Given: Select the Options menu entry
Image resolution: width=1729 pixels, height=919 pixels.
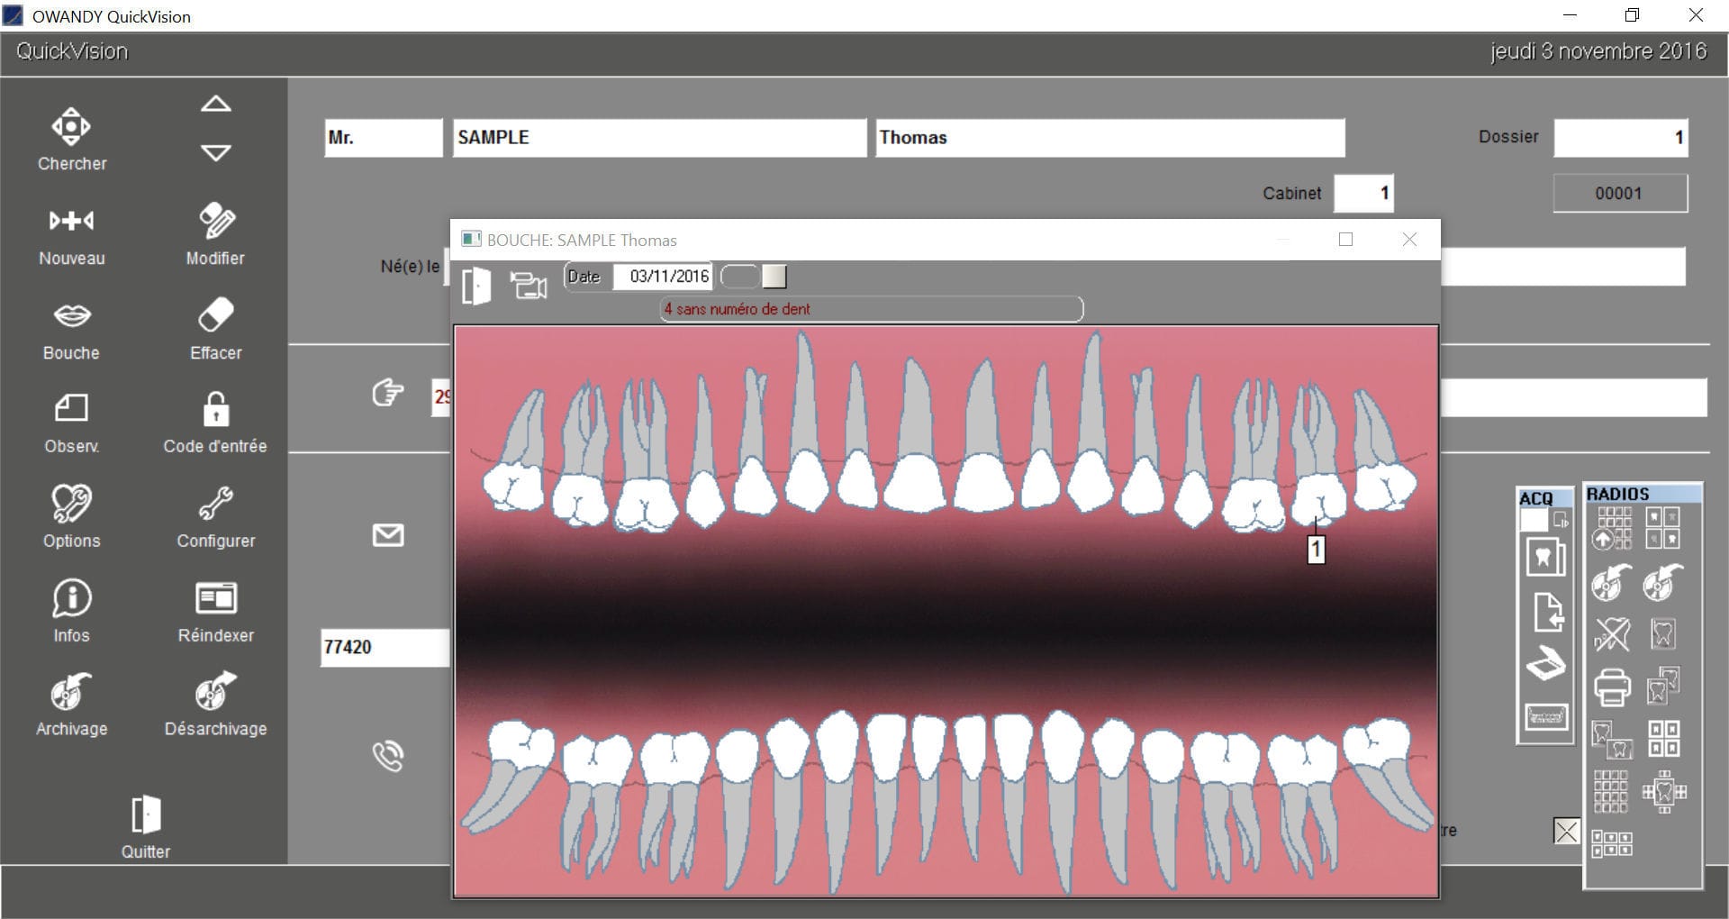Looking at the screenshot, I should coord(71,518).
